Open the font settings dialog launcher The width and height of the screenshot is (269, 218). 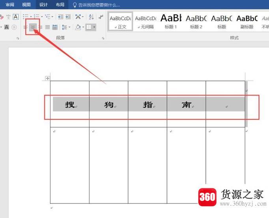click(18, 38)
